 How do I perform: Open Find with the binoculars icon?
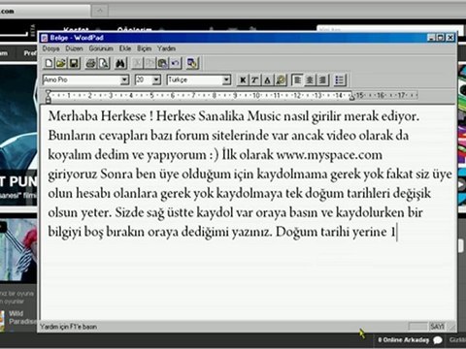click(x=120, y=63)
